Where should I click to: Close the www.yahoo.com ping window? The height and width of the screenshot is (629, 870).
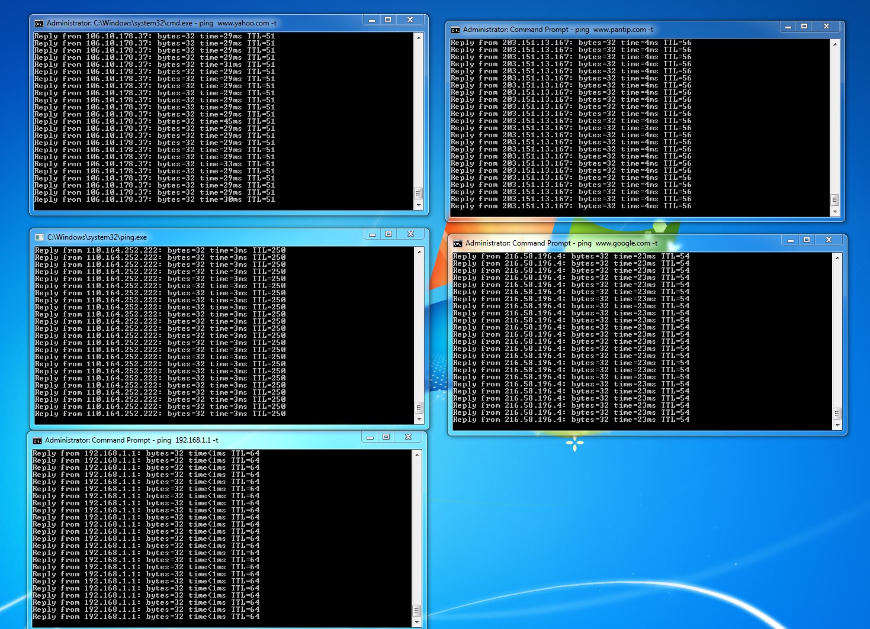pos(410,21)
